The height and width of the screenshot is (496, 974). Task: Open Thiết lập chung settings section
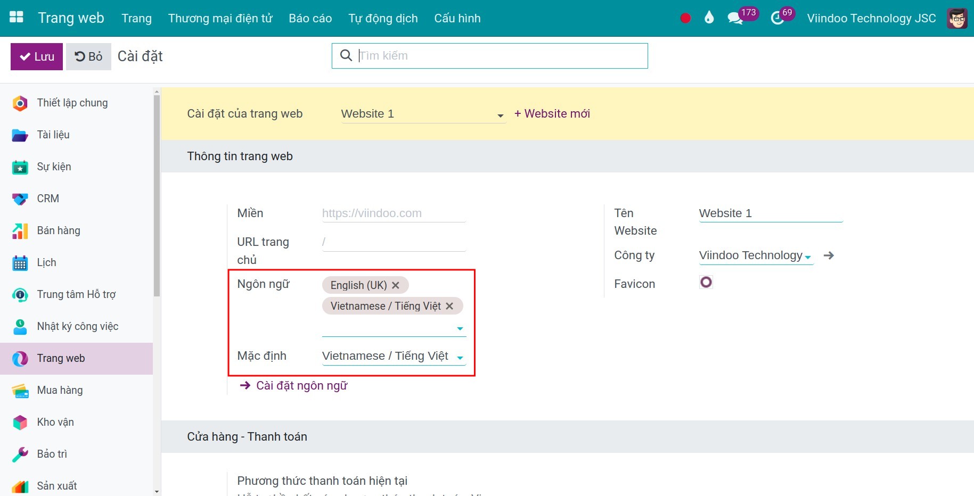click(77, 103)
